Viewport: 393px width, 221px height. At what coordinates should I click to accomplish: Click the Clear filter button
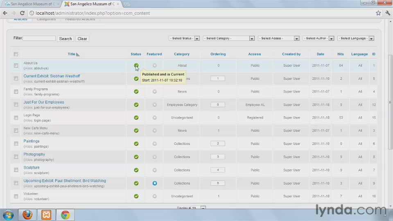pyautogui.click(x=82, y=38)
